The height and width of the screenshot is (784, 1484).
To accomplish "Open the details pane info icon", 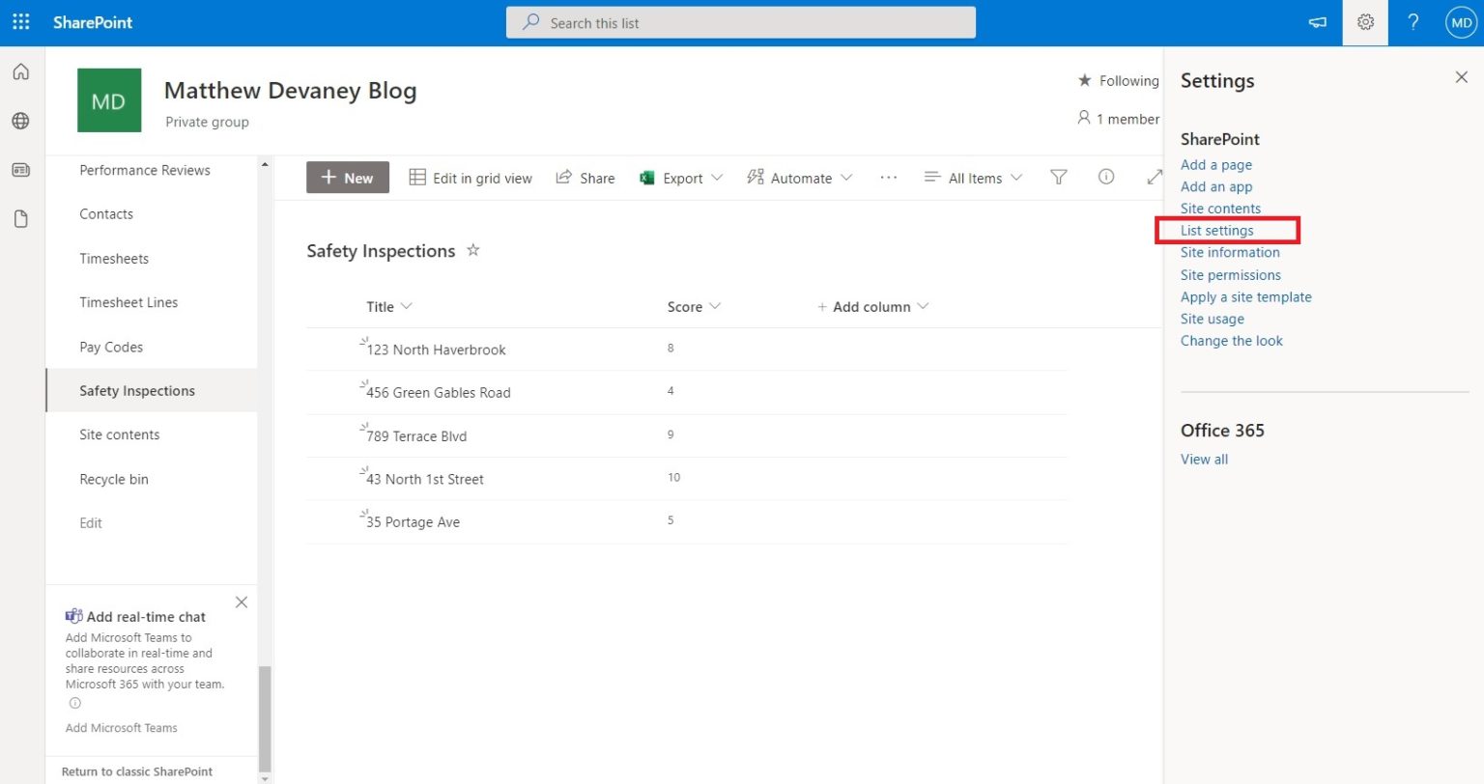I will (x=1106, y=177).
